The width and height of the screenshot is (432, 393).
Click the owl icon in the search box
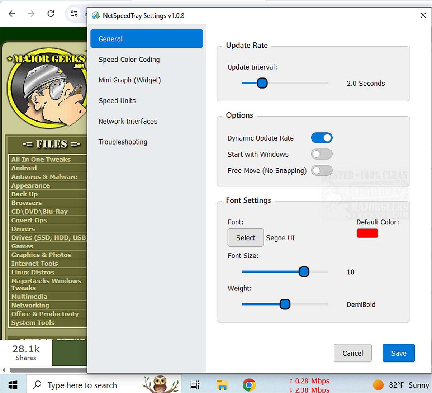pyautogui.click(x=161, y=384)
